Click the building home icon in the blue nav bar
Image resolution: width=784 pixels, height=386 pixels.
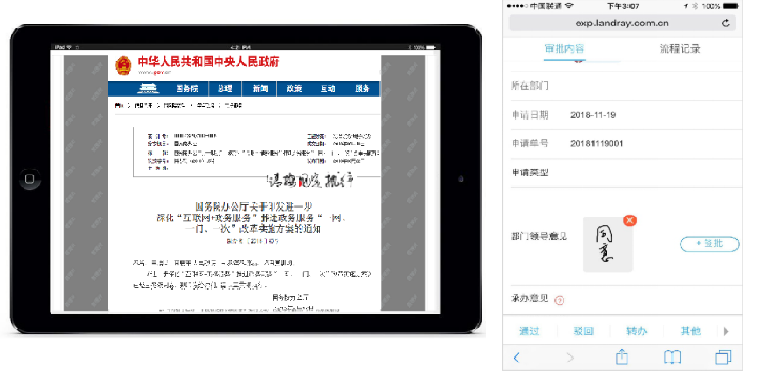click(x=148, y=89)
